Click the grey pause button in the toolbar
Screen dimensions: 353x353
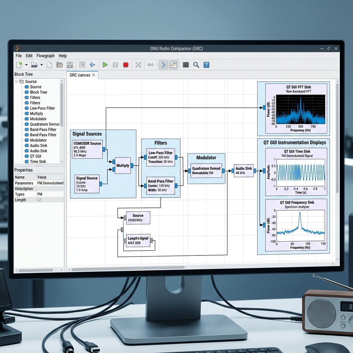tap(115, 65)
